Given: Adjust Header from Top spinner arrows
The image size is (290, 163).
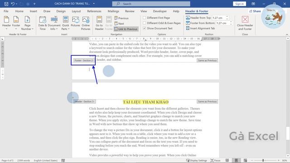Looking at the screenshot, I should (x=227, y=18).
